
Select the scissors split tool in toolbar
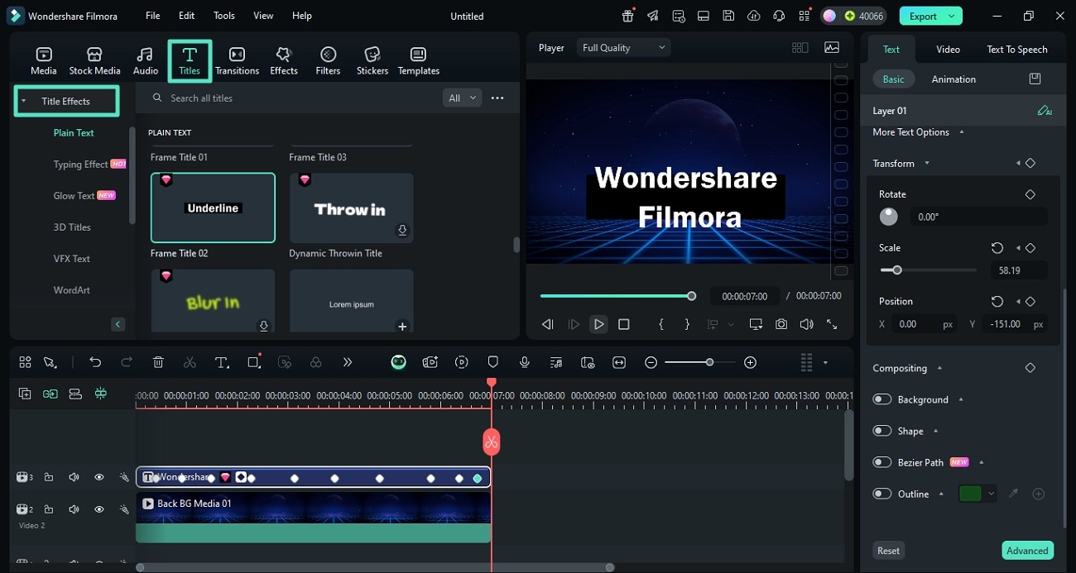point(190,362)
